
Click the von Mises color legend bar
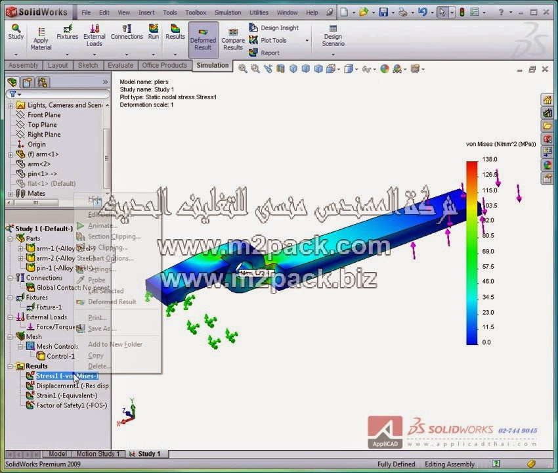click(472, 253)
